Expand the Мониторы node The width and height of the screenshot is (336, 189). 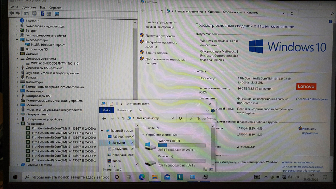17,105
